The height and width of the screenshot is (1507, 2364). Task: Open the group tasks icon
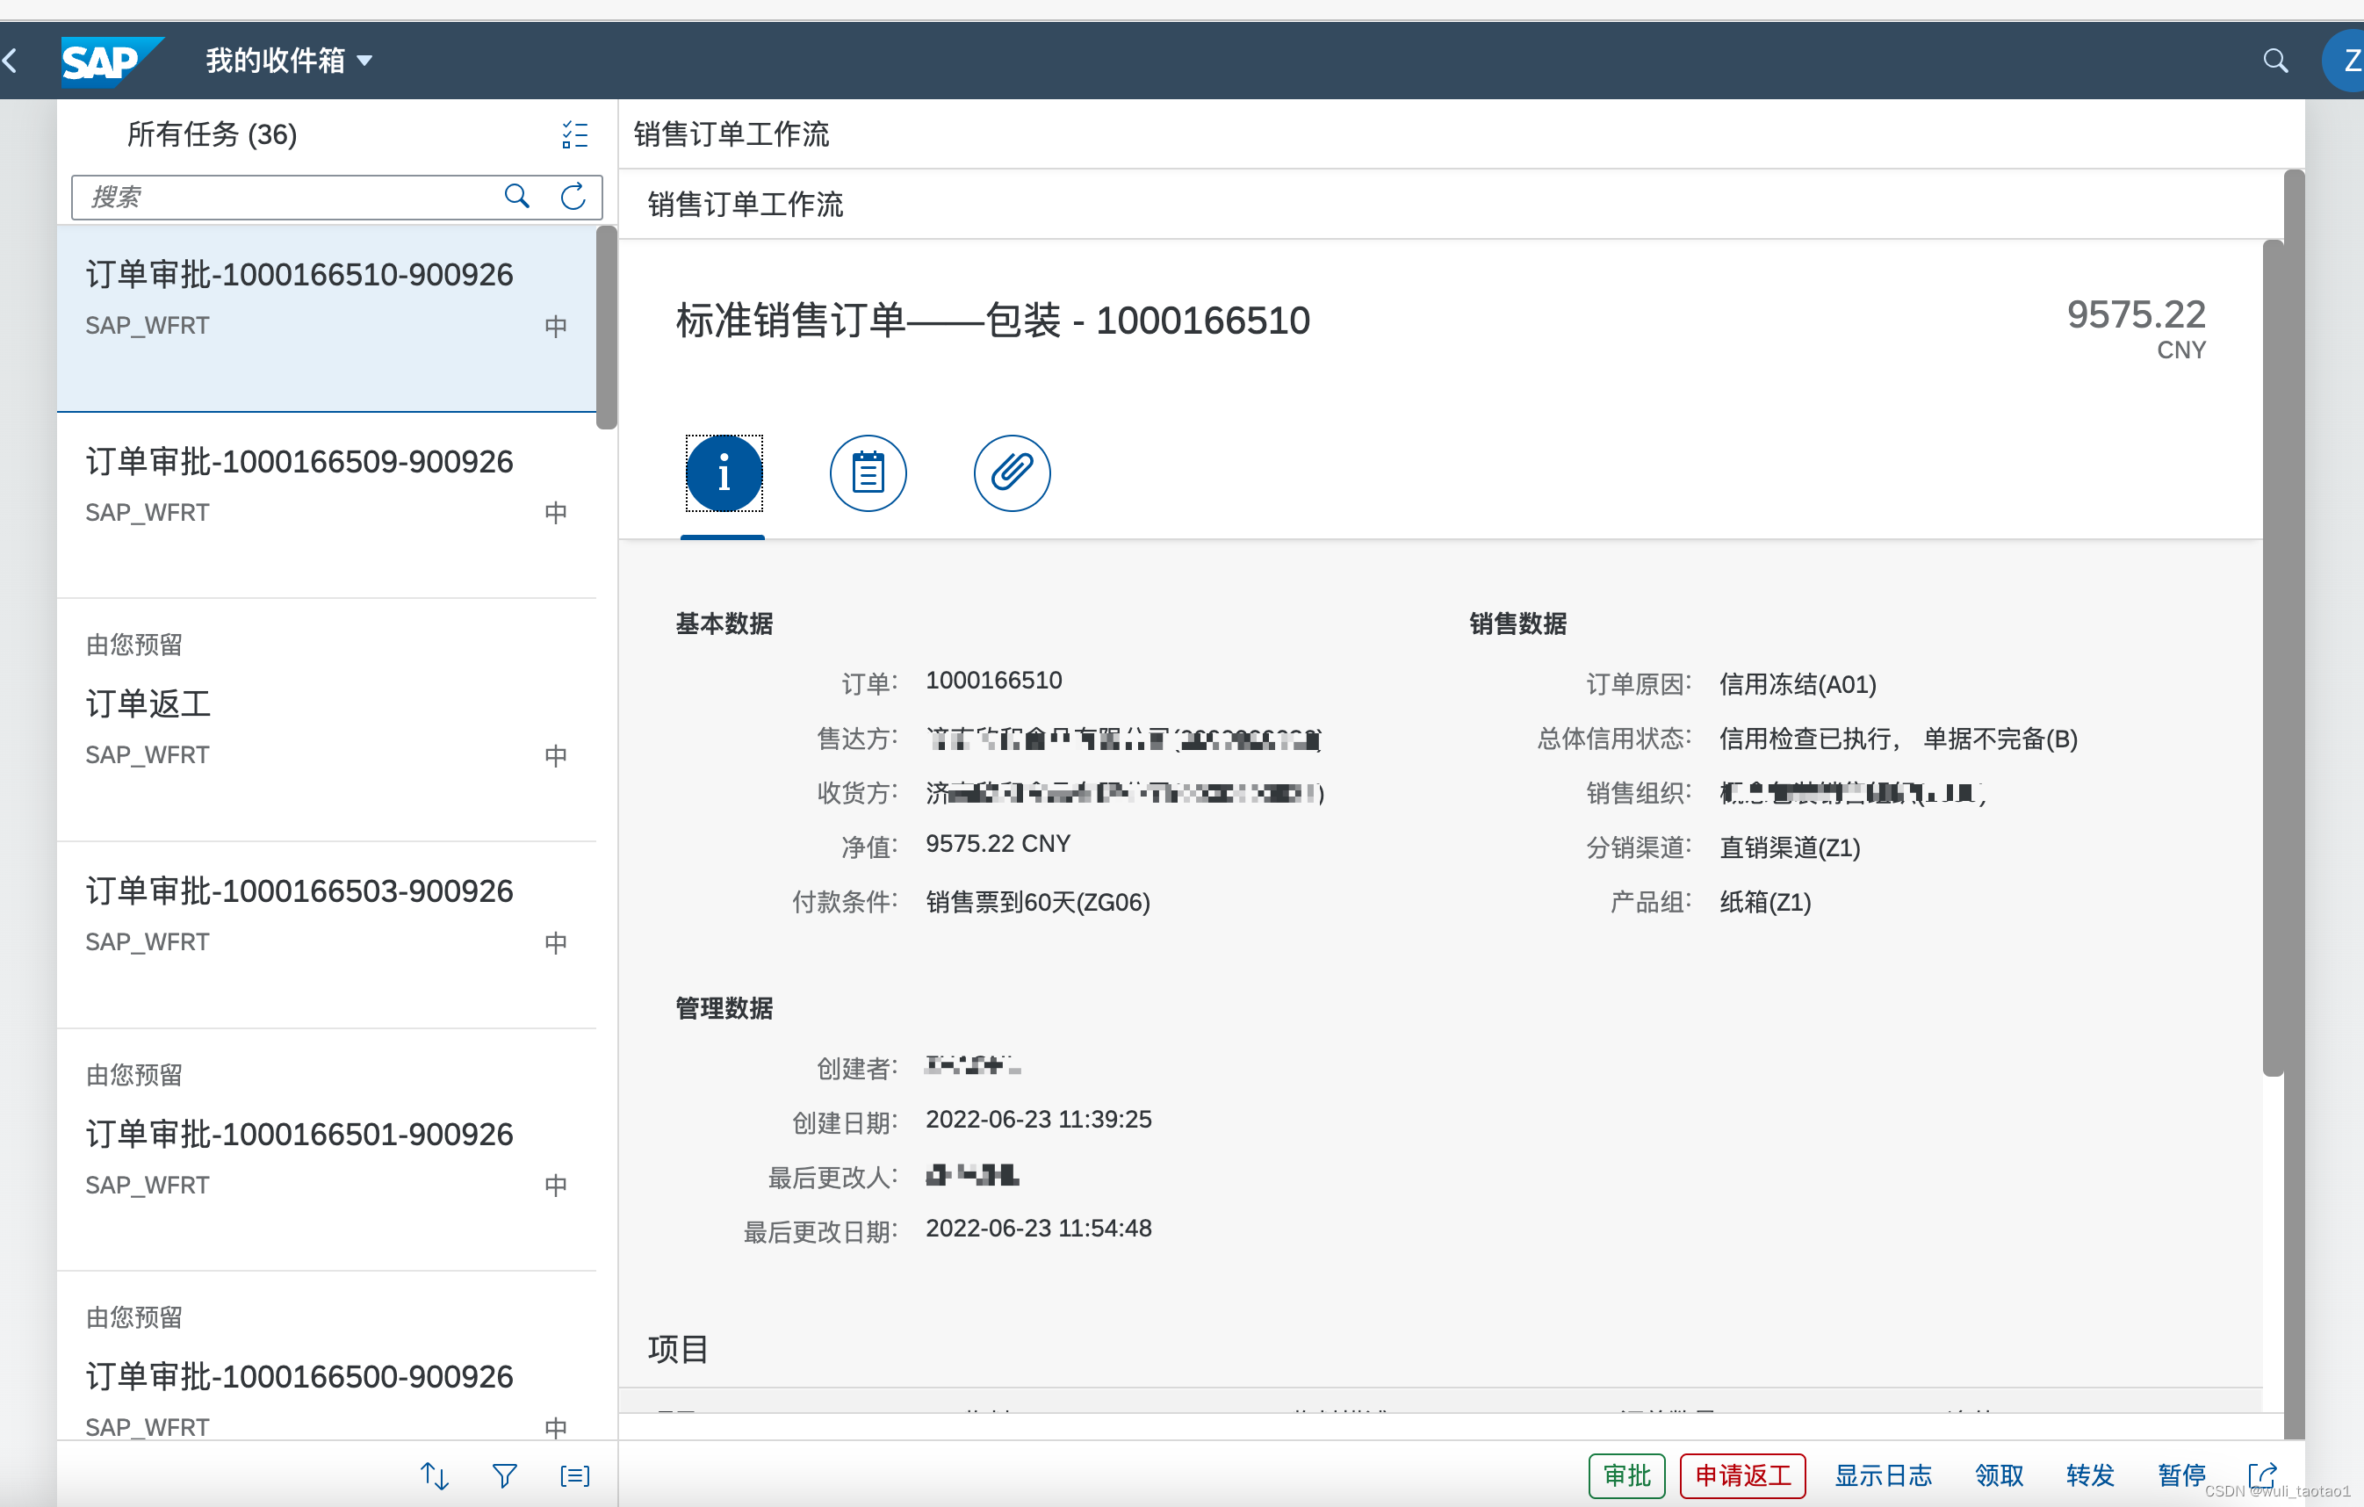pyautogui.click(x=574, y=1475)
